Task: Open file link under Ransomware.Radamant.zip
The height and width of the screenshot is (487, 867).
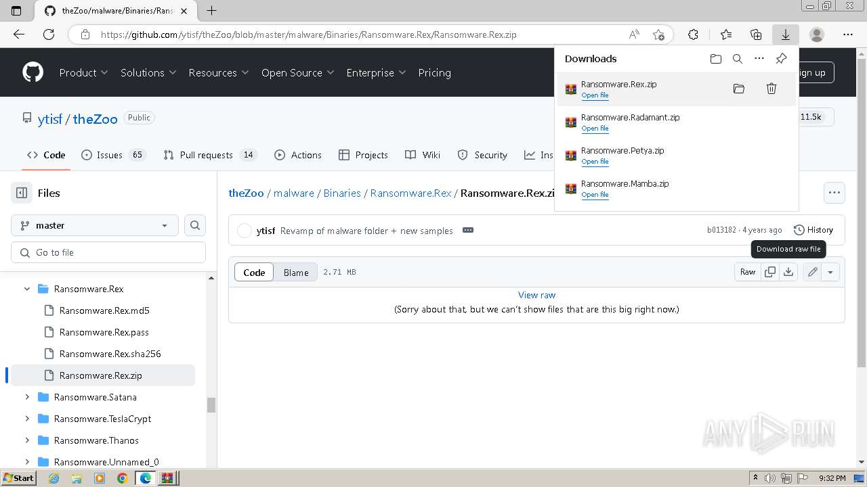Action: pos(595,129)
